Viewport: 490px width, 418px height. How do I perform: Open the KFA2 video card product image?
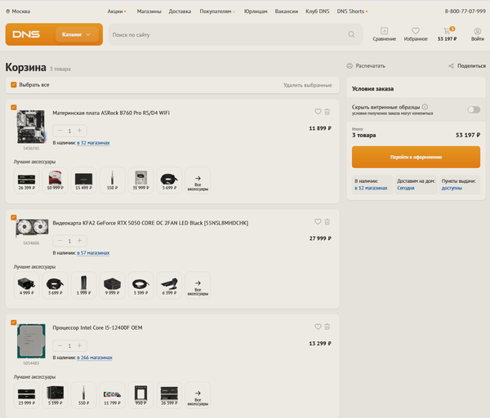coord(32,228)
